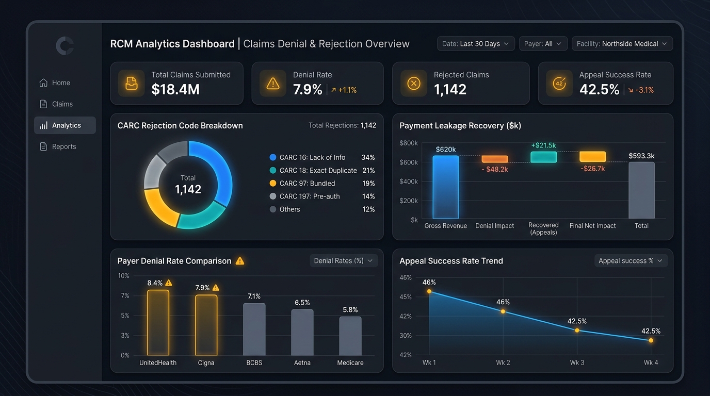The image size is (710, 396).
Task: Click the Rejected Claims X-circle icon
Action: [414, 84]
